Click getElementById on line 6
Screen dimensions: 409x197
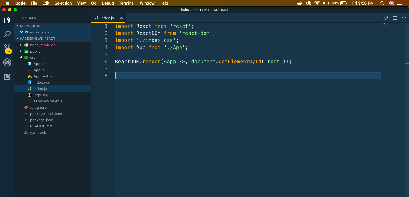(240, 62)
